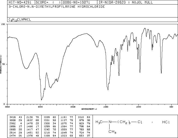The width and height of the screenshot is (178, 138).
Task: Select the 3418 peak entry in the table
Action: pos(16,117)
